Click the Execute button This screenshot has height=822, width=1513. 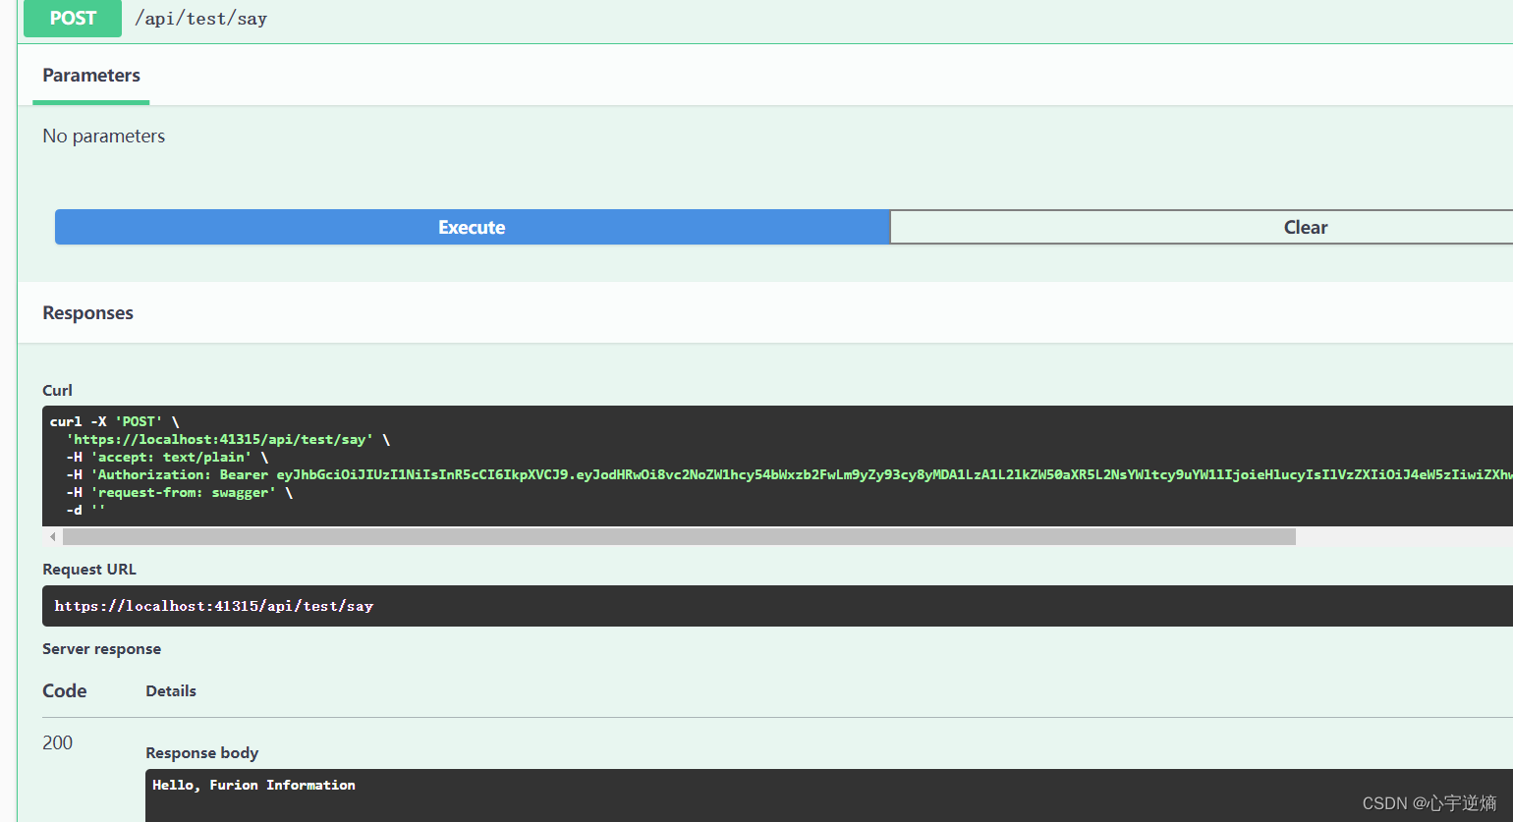[472, 227]
